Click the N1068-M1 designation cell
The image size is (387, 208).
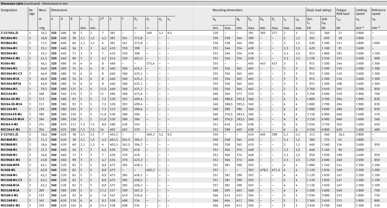pos(8,170)
